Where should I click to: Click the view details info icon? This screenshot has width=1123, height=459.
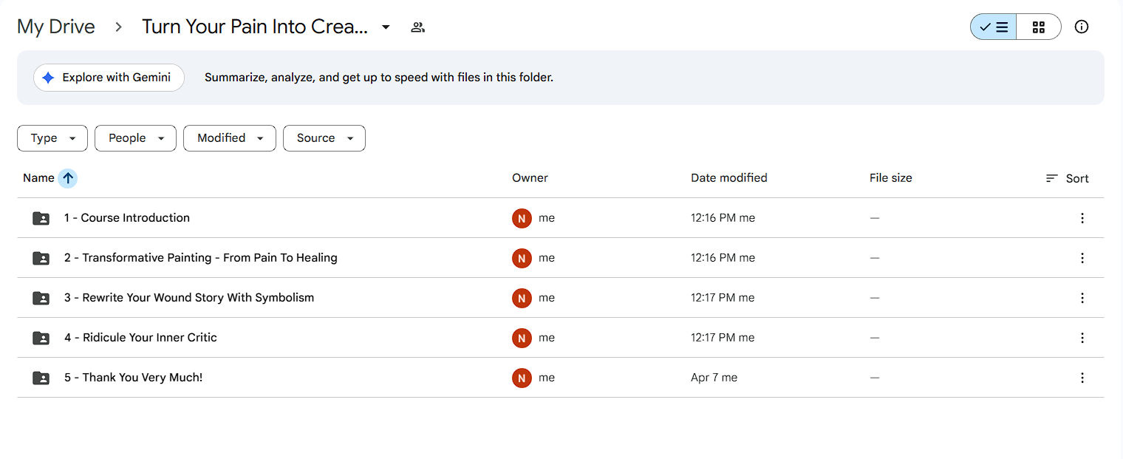point(1082,27)
